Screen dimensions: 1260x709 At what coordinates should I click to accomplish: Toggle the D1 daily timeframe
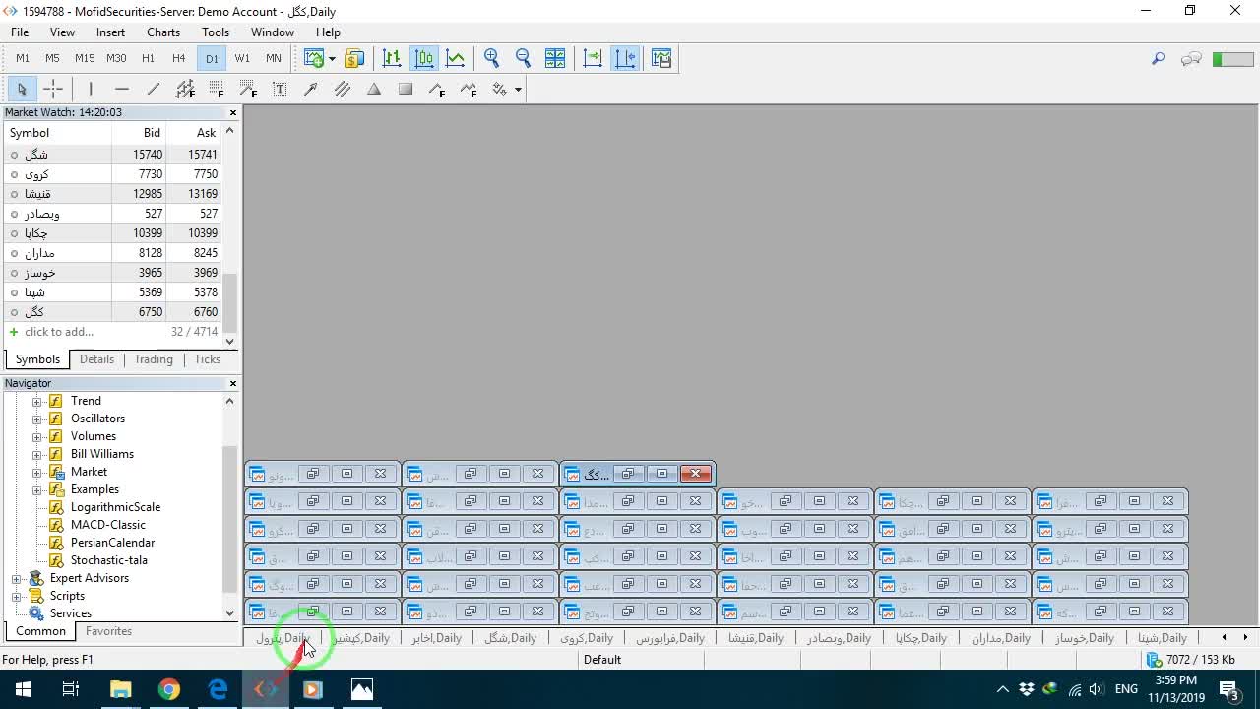coord(212,58)
